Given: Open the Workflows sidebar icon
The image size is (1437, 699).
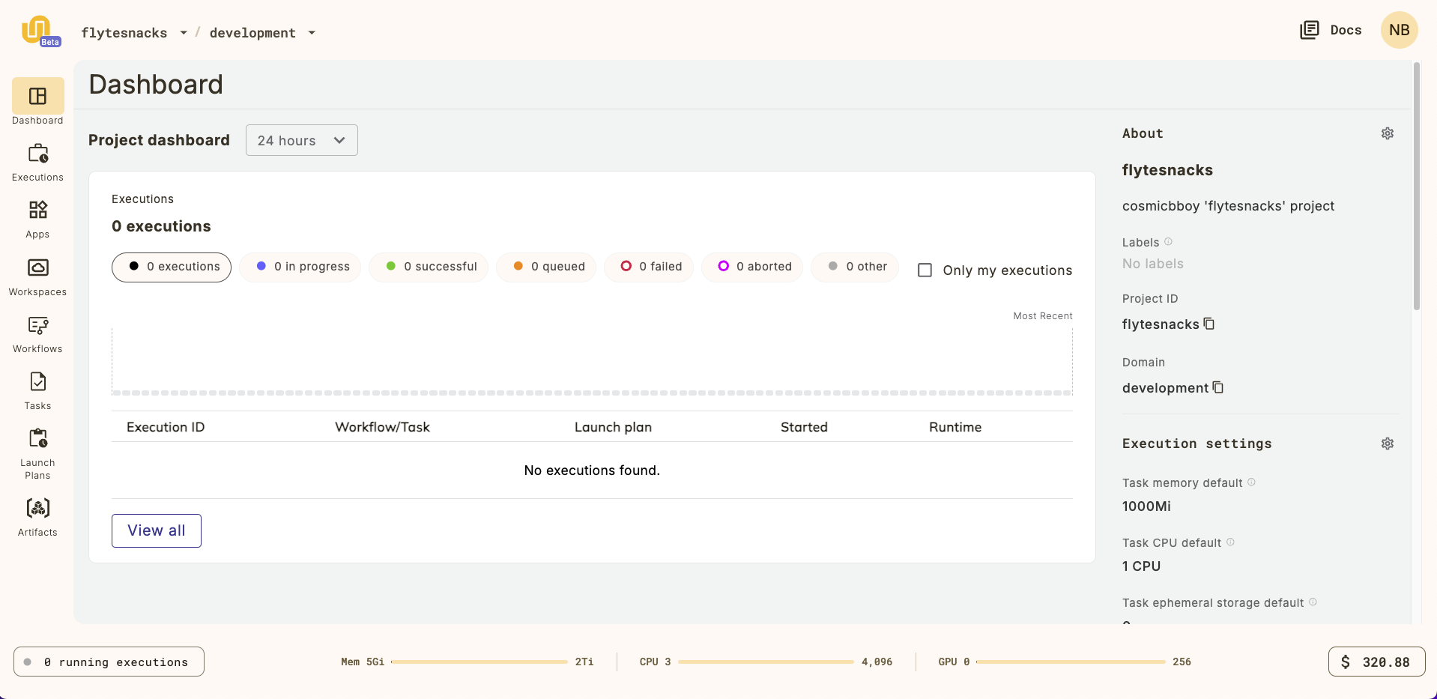Looking at the screenshot, I should 37,325.
